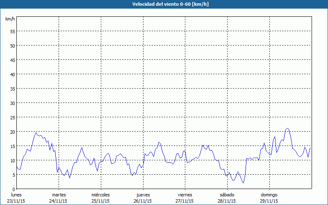Select the 'miércoles' day label

(100, 195)
